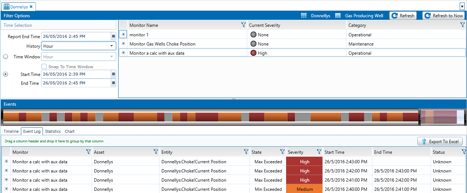The image size is (467, 193).
Task: Click the Refresh to Now button
Action: (444, 16)
